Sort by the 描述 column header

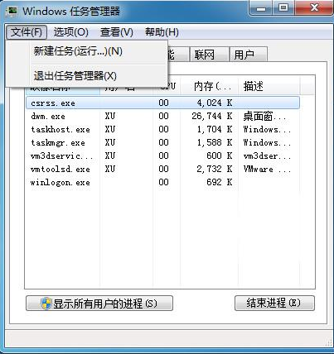pos(269,87)
